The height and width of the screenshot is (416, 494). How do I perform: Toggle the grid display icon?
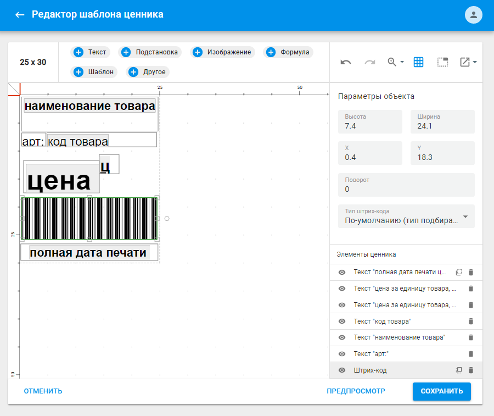coord(418,62)
